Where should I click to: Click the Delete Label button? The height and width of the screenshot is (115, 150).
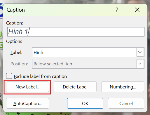[x=75, y=87]
